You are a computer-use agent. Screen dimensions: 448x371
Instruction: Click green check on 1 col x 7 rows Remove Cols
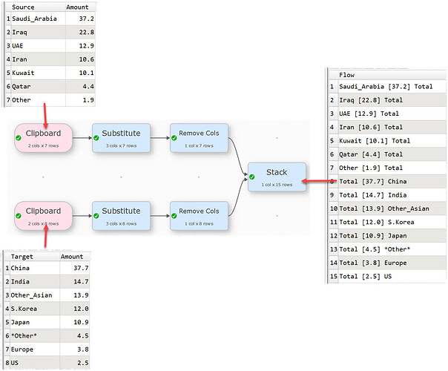pos(174,138)
